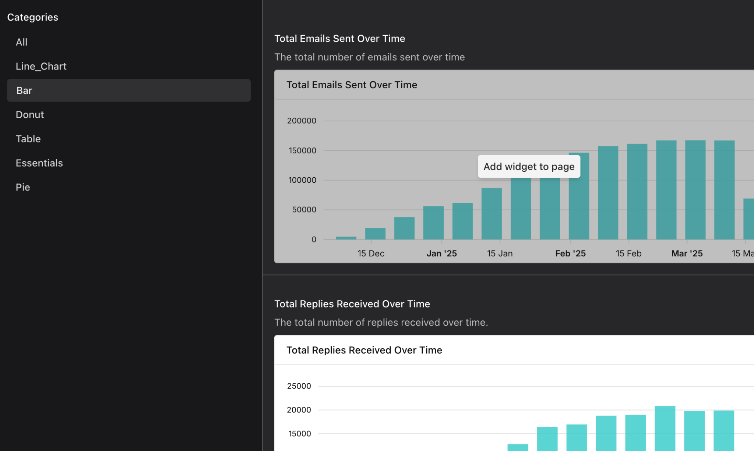The width and height of the screenshot is (754, 451).
Task: Click the Feb '25 x-axis label
Action: point(570,253)
